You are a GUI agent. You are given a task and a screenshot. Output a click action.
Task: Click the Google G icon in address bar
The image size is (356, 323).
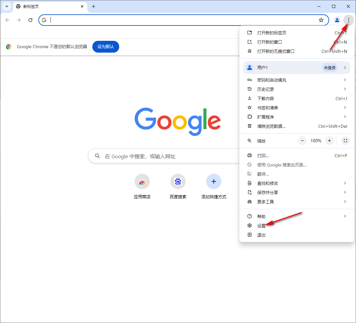(44, 20)
